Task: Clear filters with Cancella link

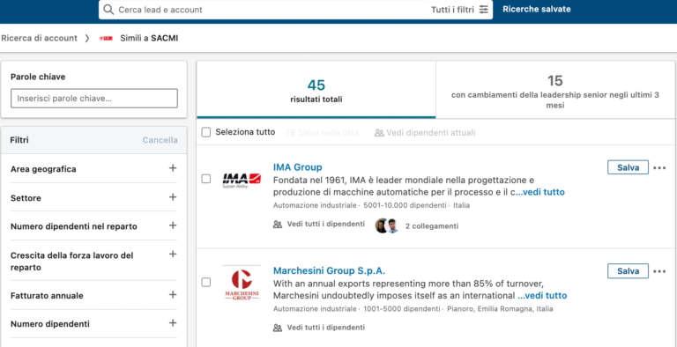Action: coord(160,140)
